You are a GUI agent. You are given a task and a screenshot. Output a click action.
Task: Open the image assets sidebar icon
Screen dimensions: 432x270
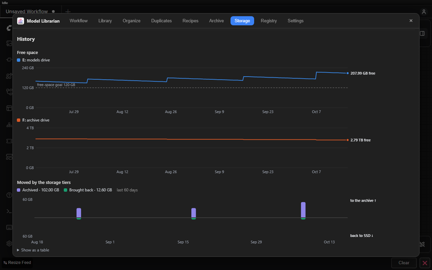pos(9,44)
